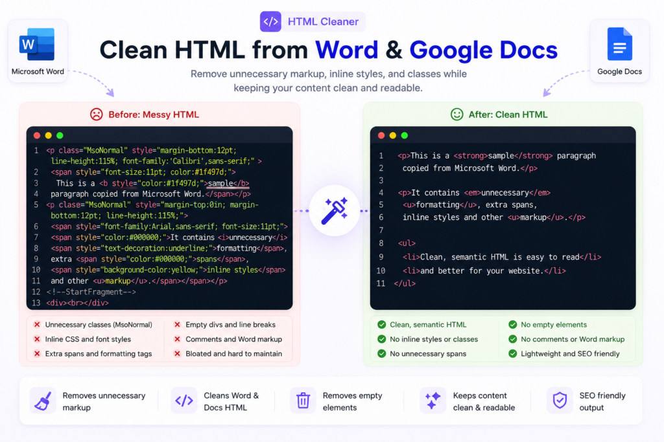664x442 pixels.
Task: Click the 'copied from Microsoft Word.' clean code line
Action: (x=470, y=168)
